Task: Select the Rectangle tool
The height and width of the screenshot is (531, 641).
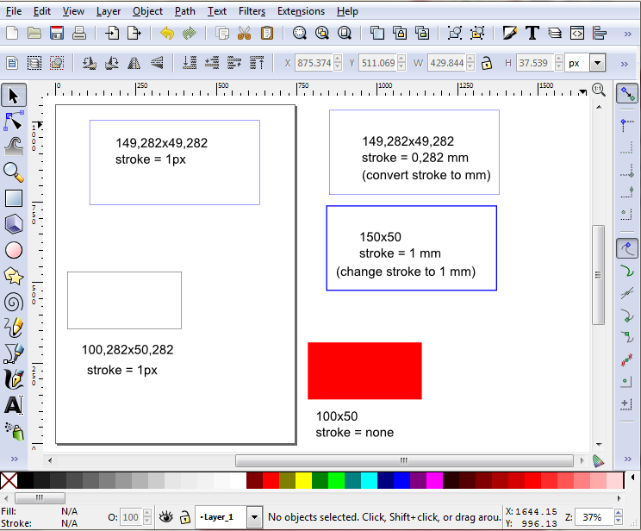Action: pos(14,198)
